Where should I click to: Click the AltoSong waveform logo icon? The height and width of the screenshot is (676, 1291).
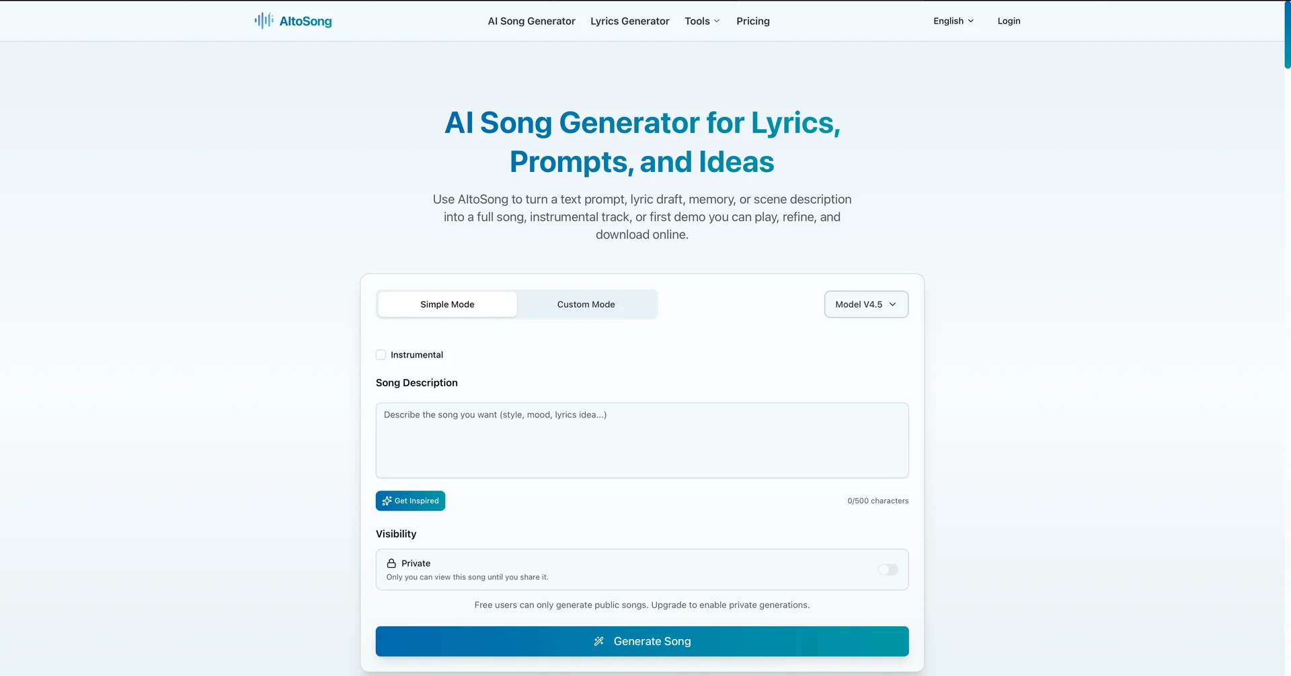point(264,21)
